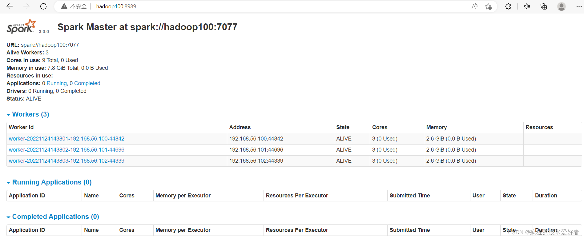Click the URL spark://hadoop100:7077 text
584x238 pixels.
pyautogui.click(x=50, y=45)
